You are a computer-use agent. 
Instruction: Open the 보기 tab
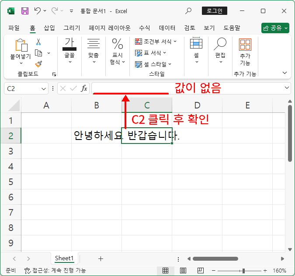(209, 28)
